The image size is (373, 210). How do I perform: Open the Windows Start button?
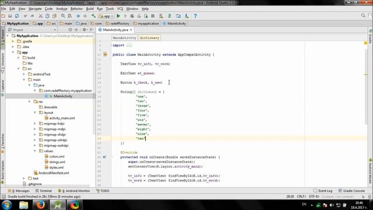[6, 205]
